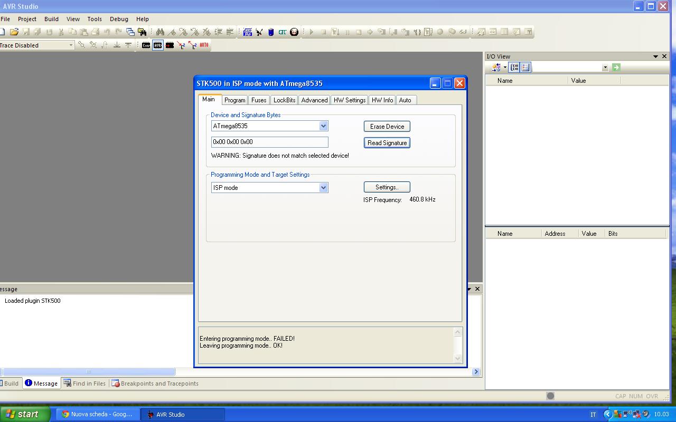This screenshot has height=422, width=676.
Task: Click the print toolbar icon
Action: tap(96, 32)
